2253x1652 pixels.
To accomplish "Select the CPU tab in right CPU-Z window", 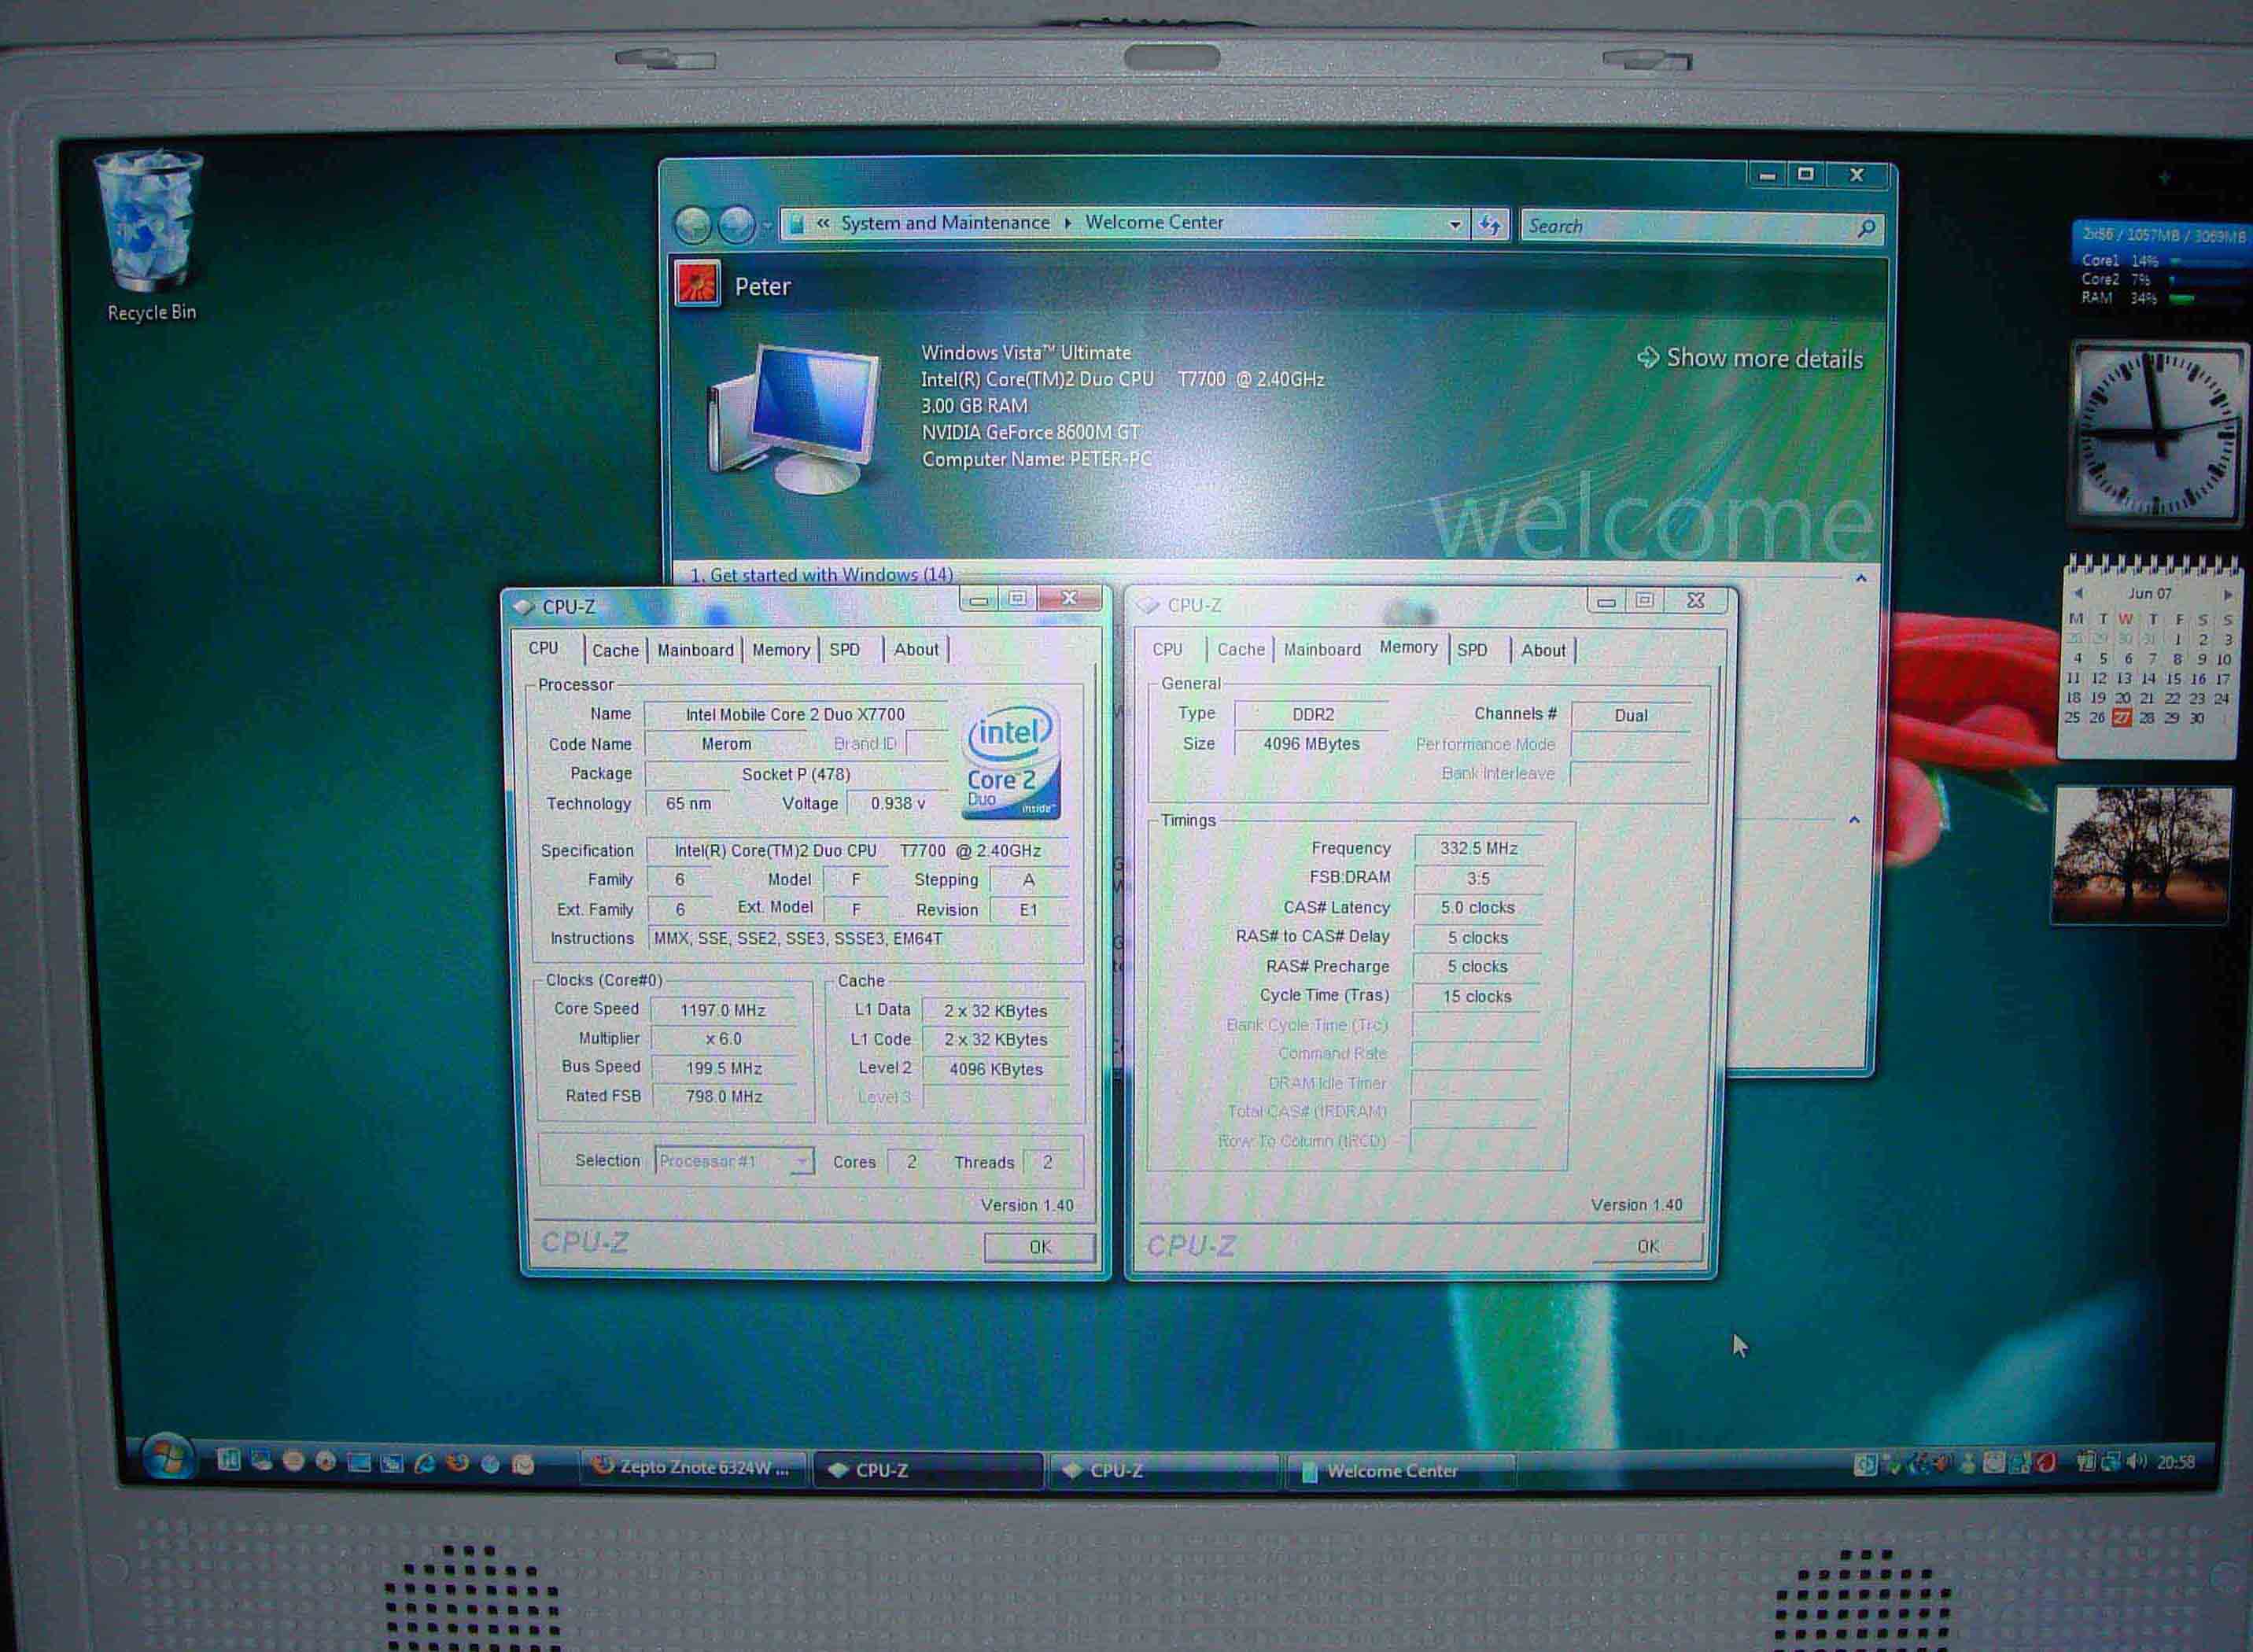I will coord(1167,649).
